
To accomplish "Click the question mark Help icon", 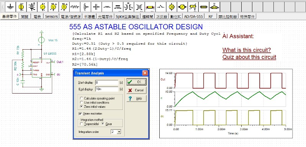I will point(130,99).
